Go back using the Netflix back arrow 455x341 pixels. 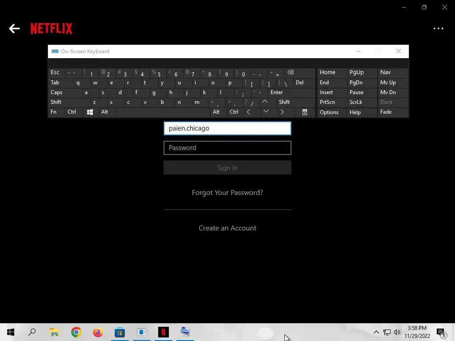[14, 28]
